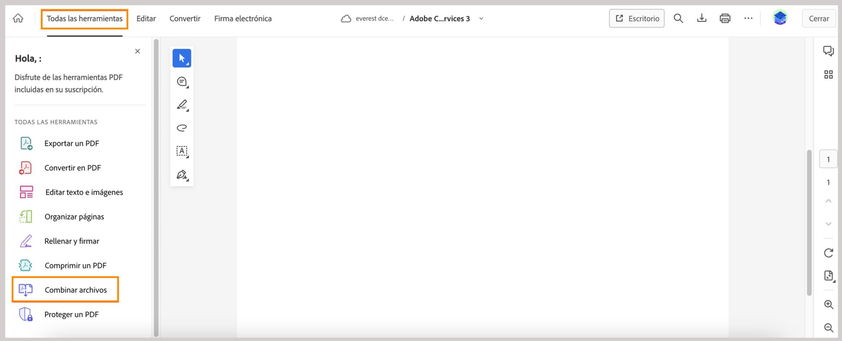Expand the document name dropdown chevron

point(481,19)
